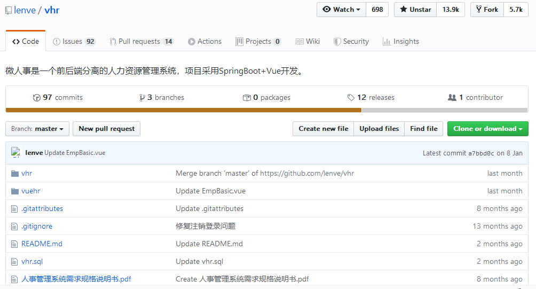This screenshot has width=536, height=289.
Task: Open commit message 修复注销登录问题
Action: pos(206,226)
